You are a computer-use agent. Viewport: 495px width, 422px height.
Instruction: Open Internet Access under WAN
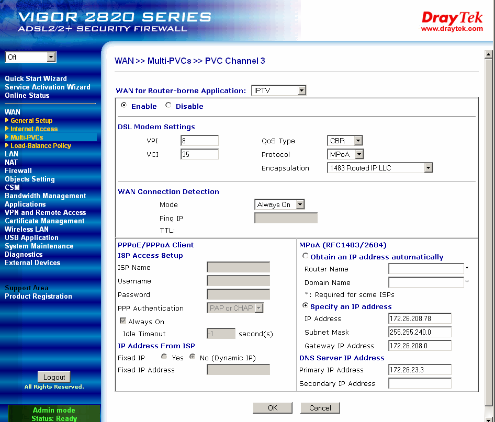(x=34, y=129)
